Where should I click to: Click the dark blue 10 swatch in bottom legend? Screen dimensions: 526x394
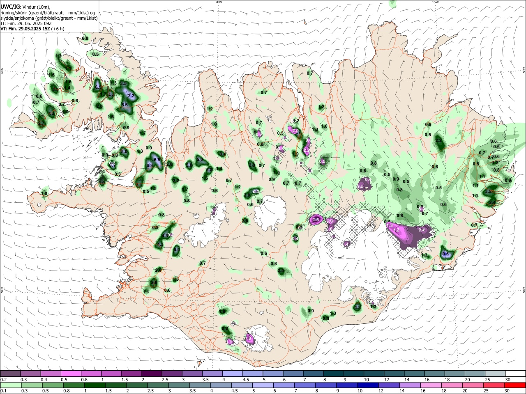367,385
